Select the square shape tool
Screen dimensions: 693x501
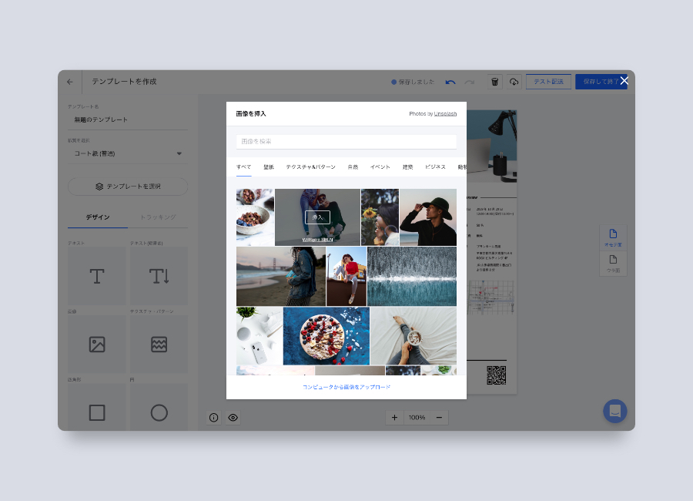[x=97, y=412]
